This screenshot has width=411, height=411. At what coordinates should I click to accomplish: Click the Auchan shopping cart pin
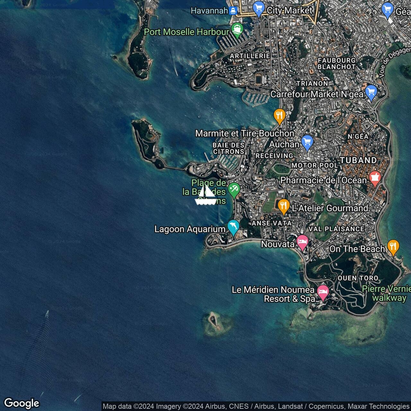[x=307, y=143]
